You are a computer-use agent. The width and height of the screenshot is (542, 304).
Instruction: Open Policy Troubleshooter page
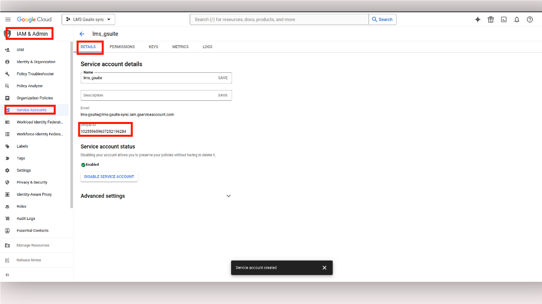click(34, 74)
